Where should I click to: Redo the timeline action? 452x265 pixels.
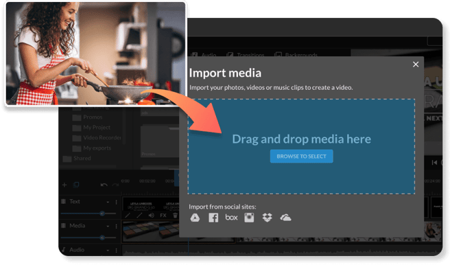(x=115, y=185)
